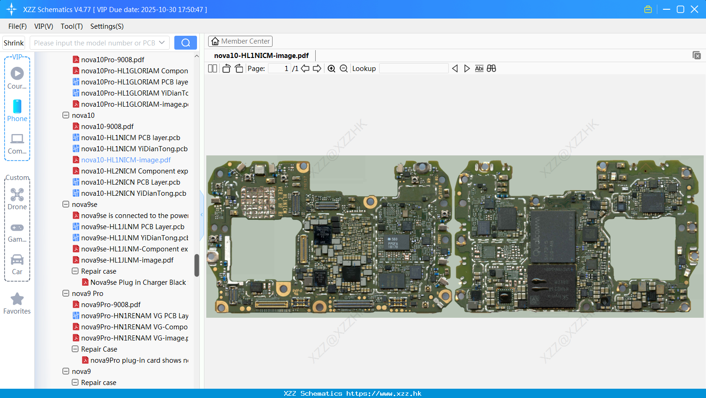Screen dimensions: 706x398
Task: Collapse the nova9se tree node
Action: coord(66,204)
